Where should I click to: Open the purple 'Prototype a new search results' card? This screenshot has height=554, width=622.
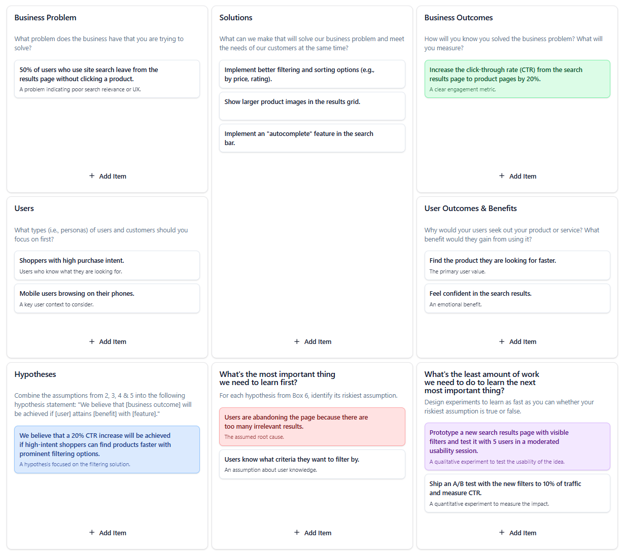tap(516, 446)
